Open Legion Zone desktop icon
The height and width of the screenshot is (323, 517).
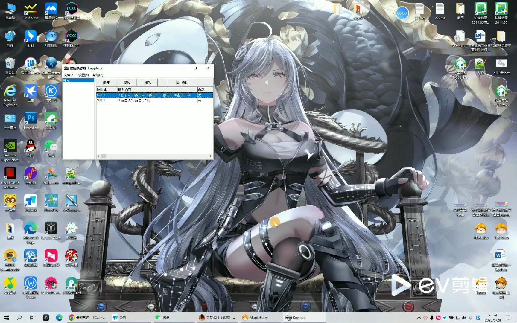[51, 231]
